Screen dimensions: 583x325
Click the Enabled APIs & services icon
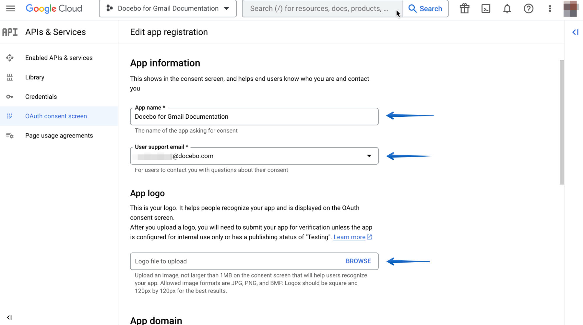pyautogui.click(x=10, y=58)
